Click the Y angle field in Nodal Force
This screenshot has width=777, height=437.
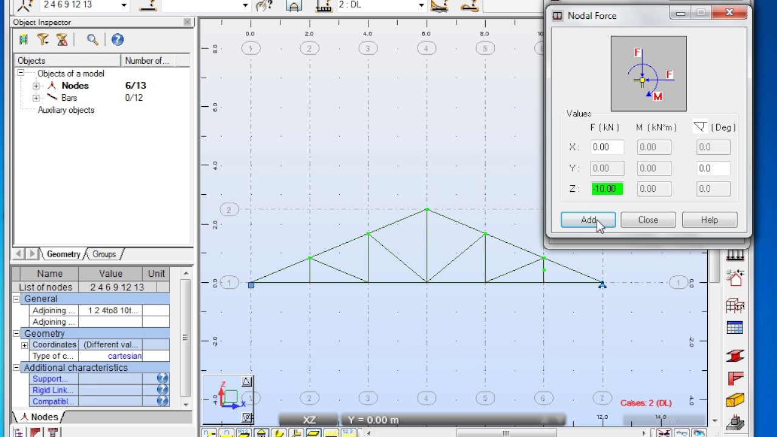[713, 168]
